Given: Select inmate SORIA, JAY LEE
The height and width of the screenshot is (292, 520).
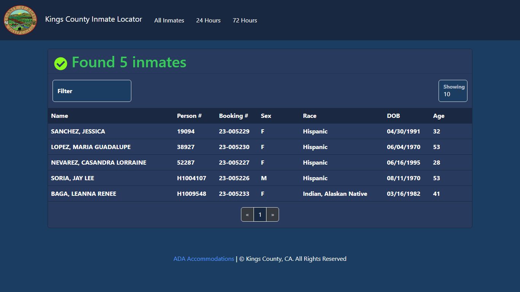Looking at the screenshot, I should point(72,178).
